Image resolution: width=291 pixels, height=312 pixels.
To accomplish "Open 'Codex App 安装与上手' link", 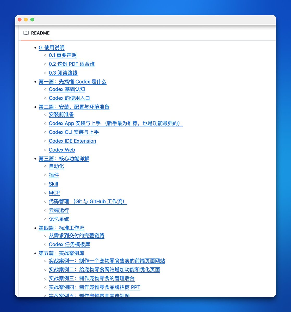I will [x=116, y=123].
